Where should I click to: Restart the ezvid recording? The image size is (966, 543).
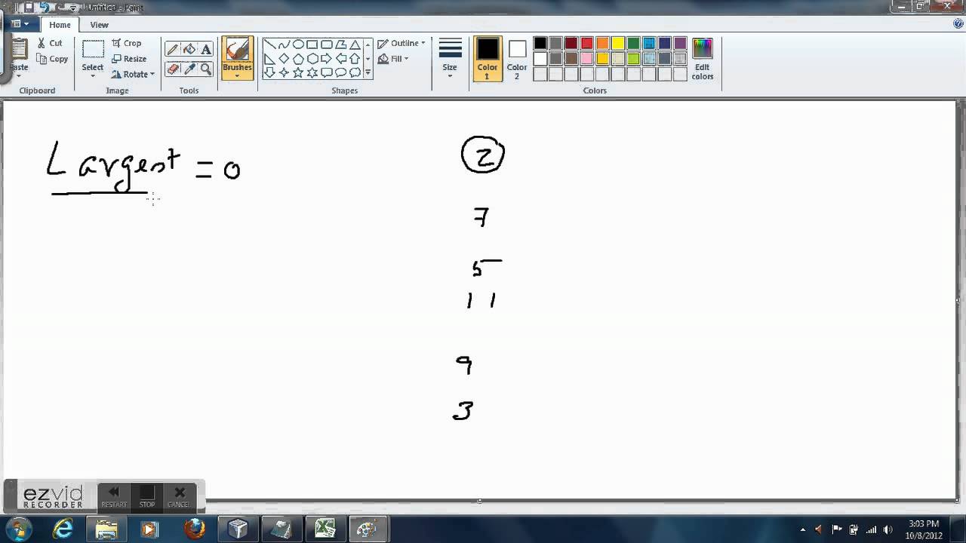[x=114, y=497]
